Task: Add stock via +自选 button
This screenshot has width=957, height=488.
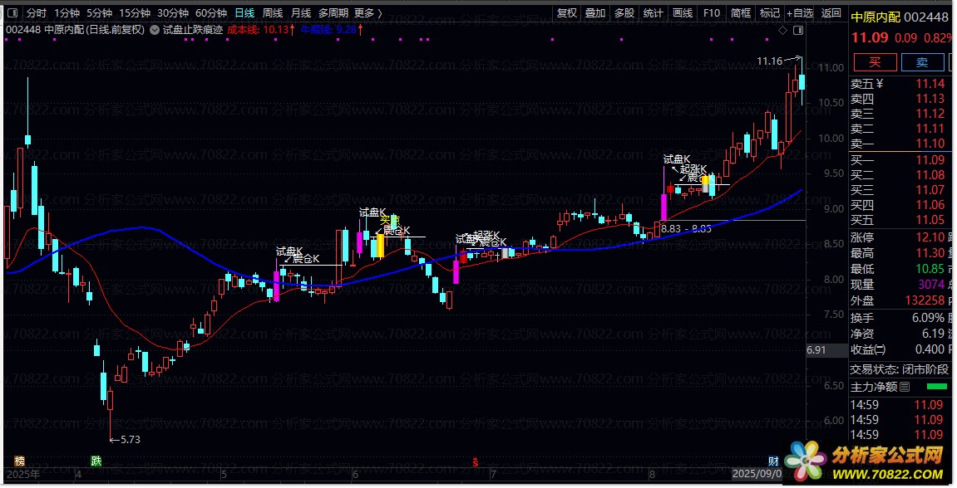Action: click(800, 12)
